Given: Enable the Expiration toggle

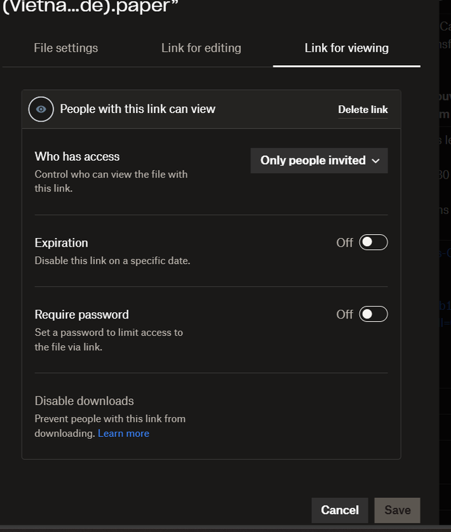Looking at the screenshot, I should pos(373,243).
